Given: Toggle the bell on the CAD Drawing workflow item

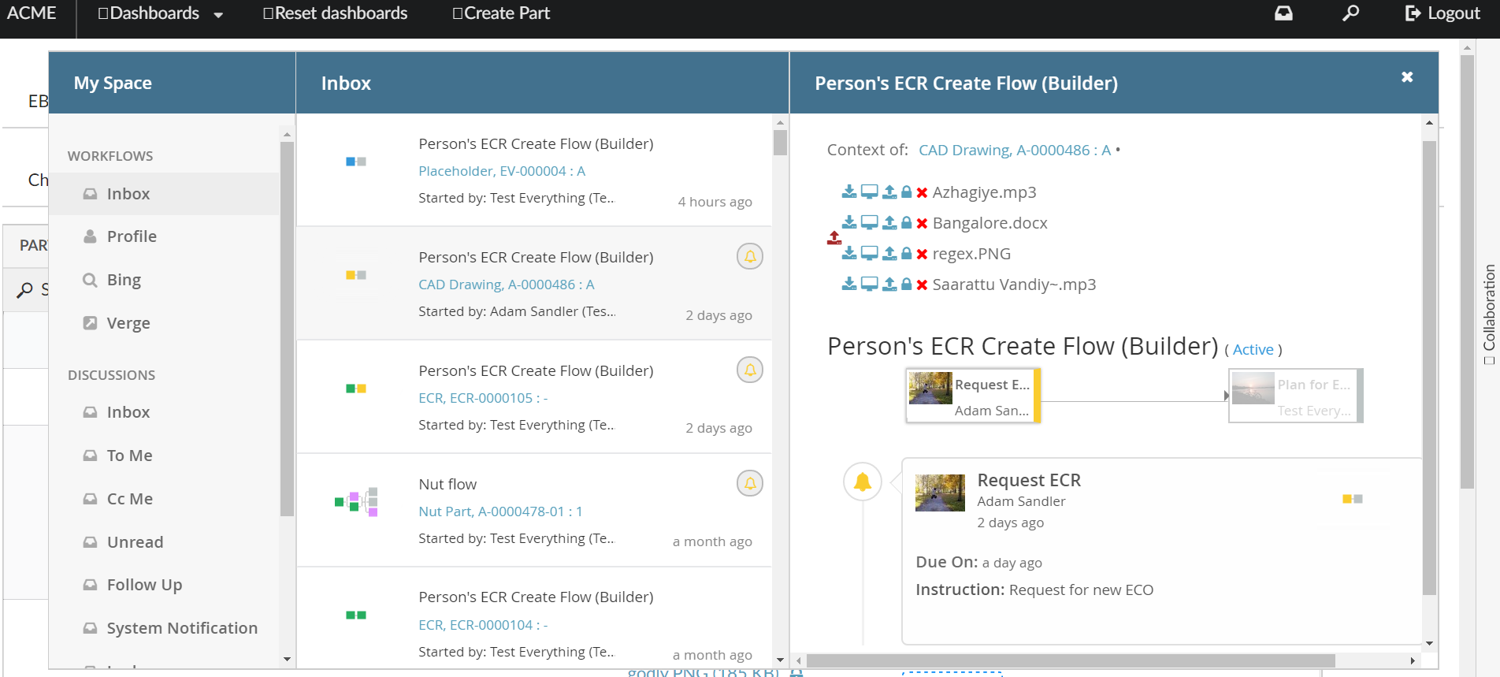Looking at the screenshot, I should [x=749, y=256].
